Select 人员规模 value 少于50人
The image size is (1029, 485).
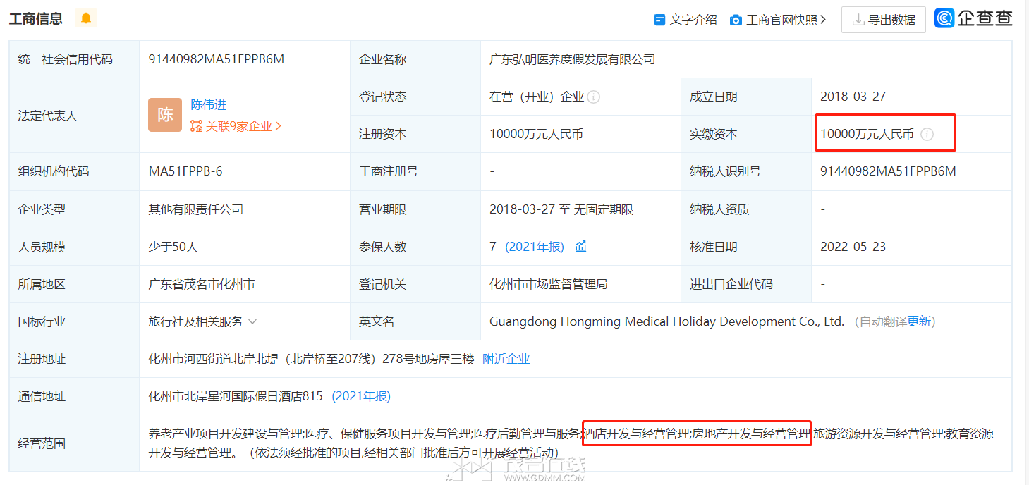[173, 247]
